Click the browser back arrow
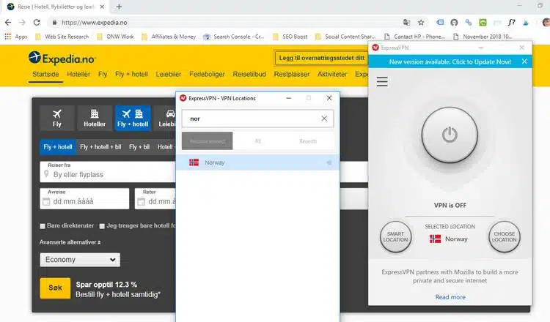Screen dimensions: 550x322 click(8, 23)
